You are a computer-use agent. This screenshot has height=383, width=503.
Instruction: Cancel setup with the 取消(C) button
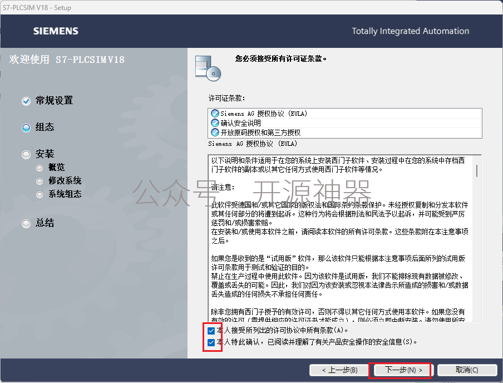click(467, 370)
